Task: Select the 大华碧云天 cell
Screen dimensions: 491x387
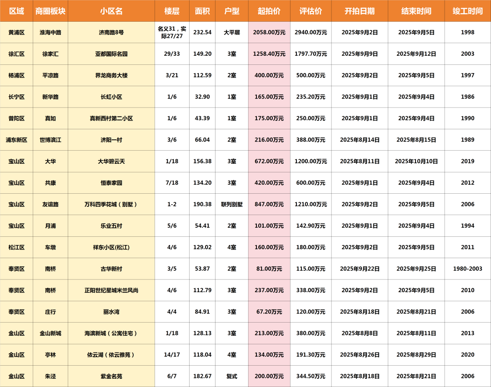Action: 111,162
